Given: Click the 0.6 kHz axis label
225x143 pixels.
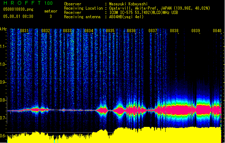Looking at the screenshot, I should 3,136.
